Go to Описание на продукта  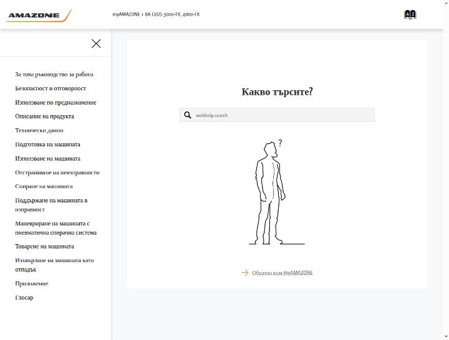click(x=44, y=116)
